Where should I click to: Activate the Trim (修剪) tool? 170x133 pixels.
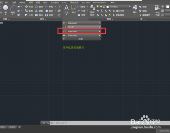click(49, 7)
